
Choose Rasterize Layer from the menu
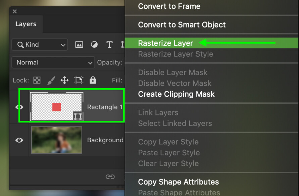coord(165,43)
